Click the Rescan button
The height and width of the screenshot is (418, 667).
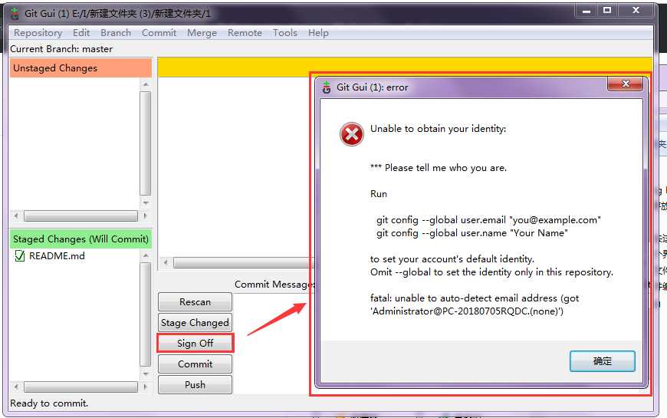pyautogui.click(x=195, y=301)
